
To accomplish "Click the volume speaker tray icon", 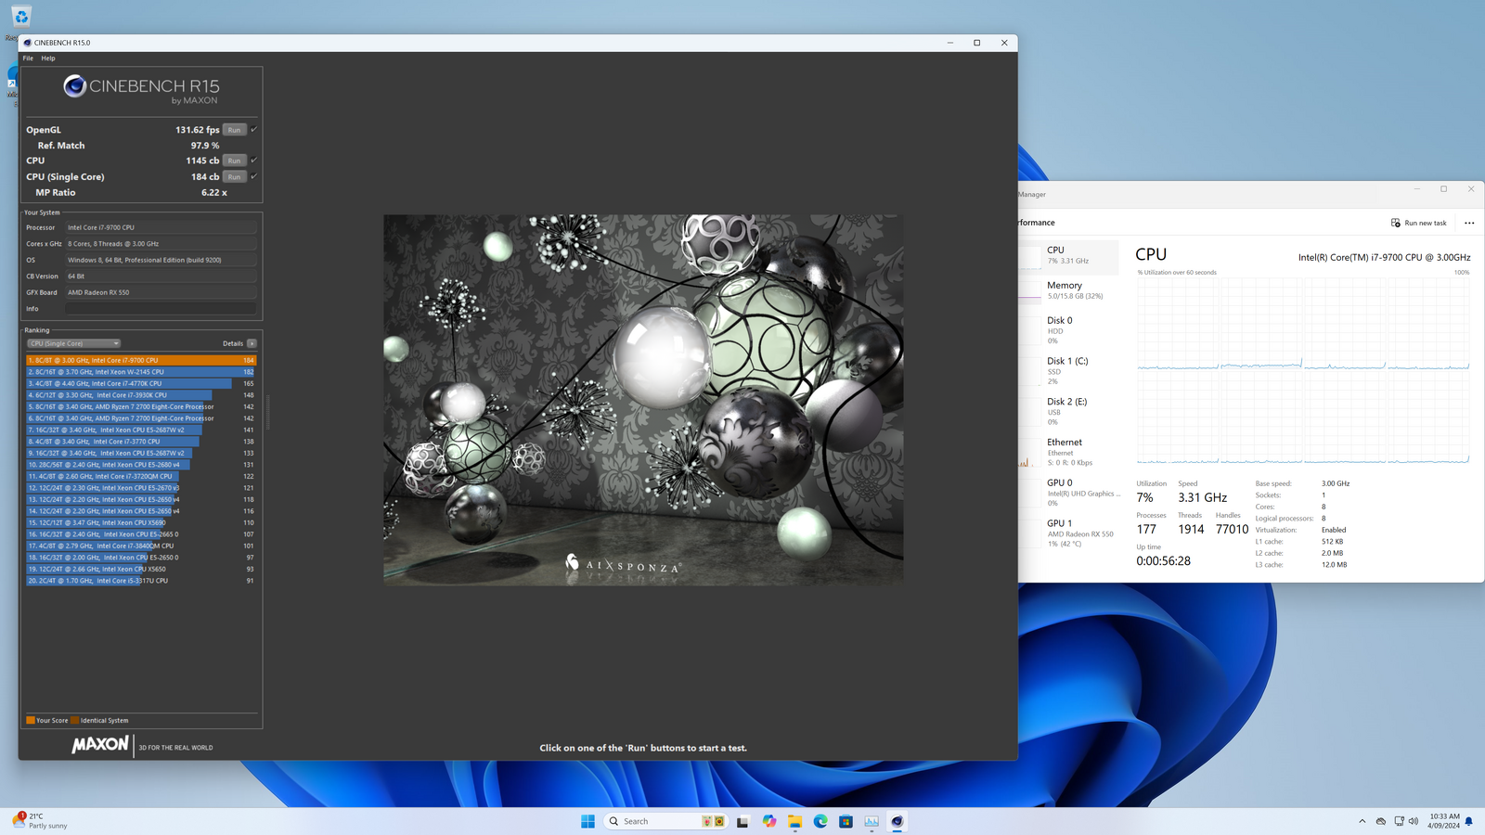I will [1414, 821].
